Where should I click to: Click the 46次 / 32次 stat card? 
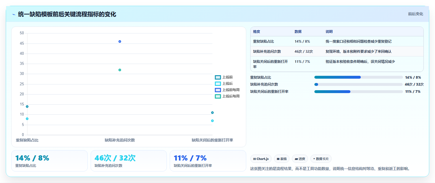pyautogui.click(x=129, y=161)
